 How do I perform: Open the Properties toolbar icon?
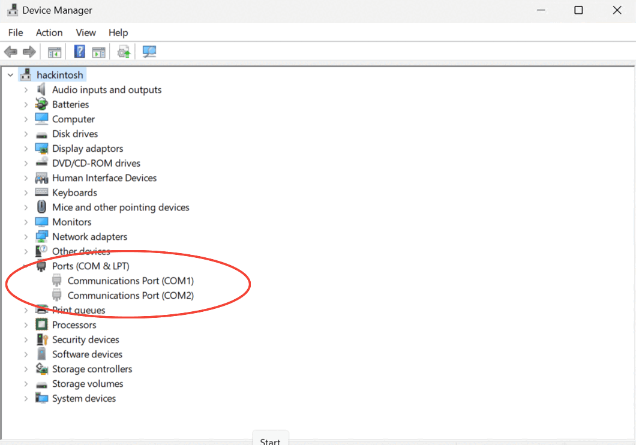[x=98, y=52]
